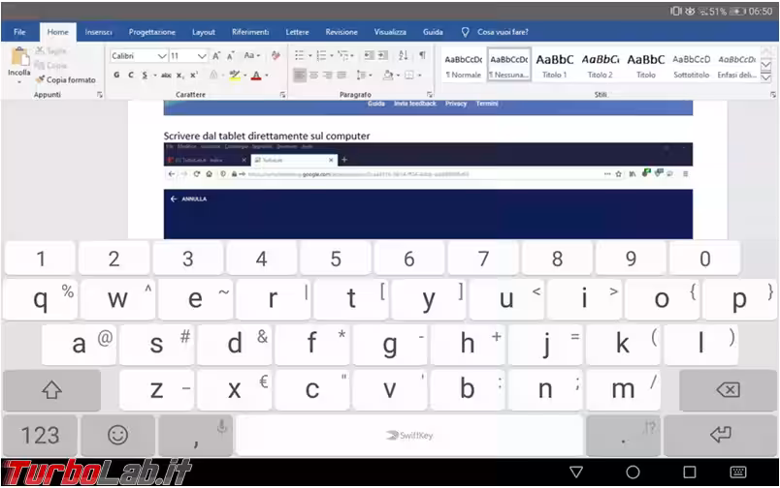780x488 pixels.
Task: Click the show paragraph marks icon
Action: [422, 55]
